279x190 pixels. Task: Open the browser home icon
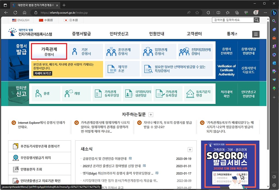coord(25,13)
